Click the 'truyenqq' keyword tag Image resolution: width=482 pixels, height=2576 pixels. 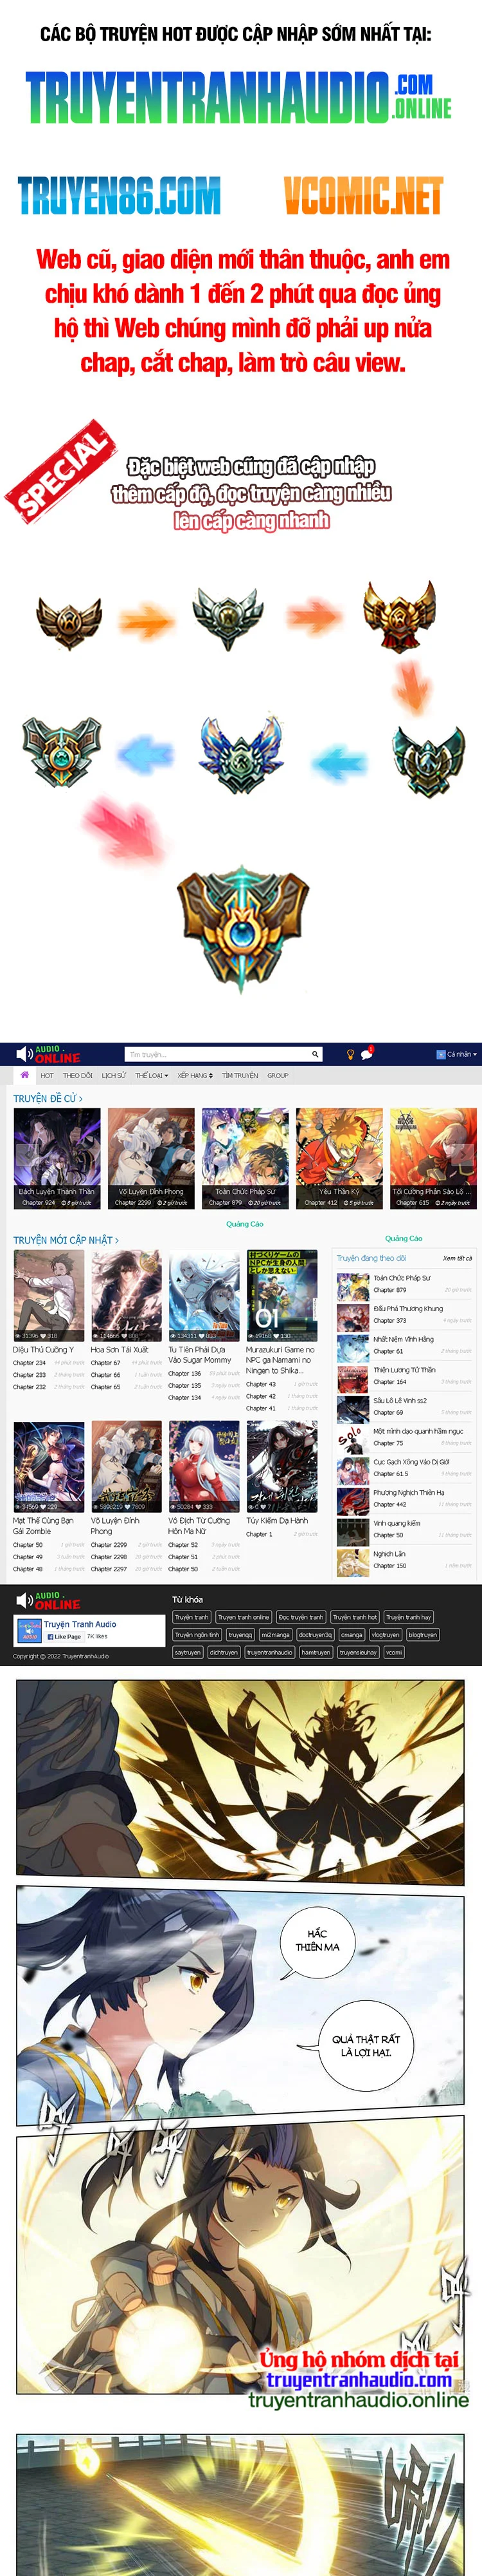240,1635
